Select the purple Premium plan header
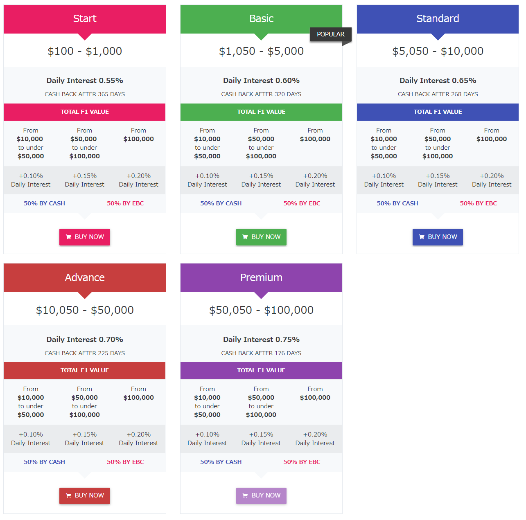 pos(261,277)
